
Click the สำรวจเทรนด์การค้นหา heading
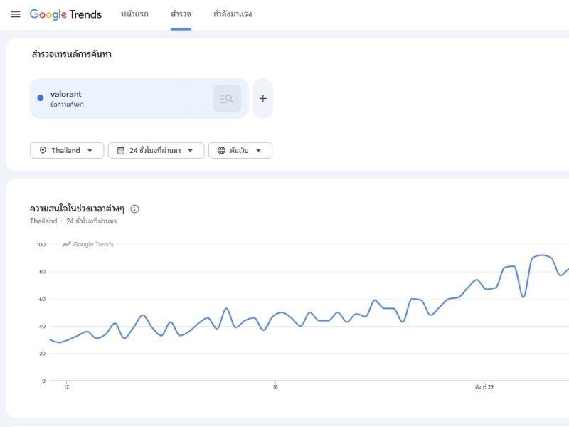[x=72, y=54]
